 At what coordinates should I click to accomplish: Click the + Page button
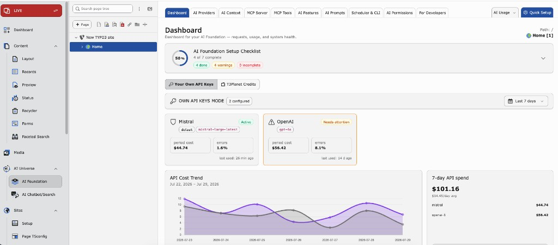coord(82,25)
